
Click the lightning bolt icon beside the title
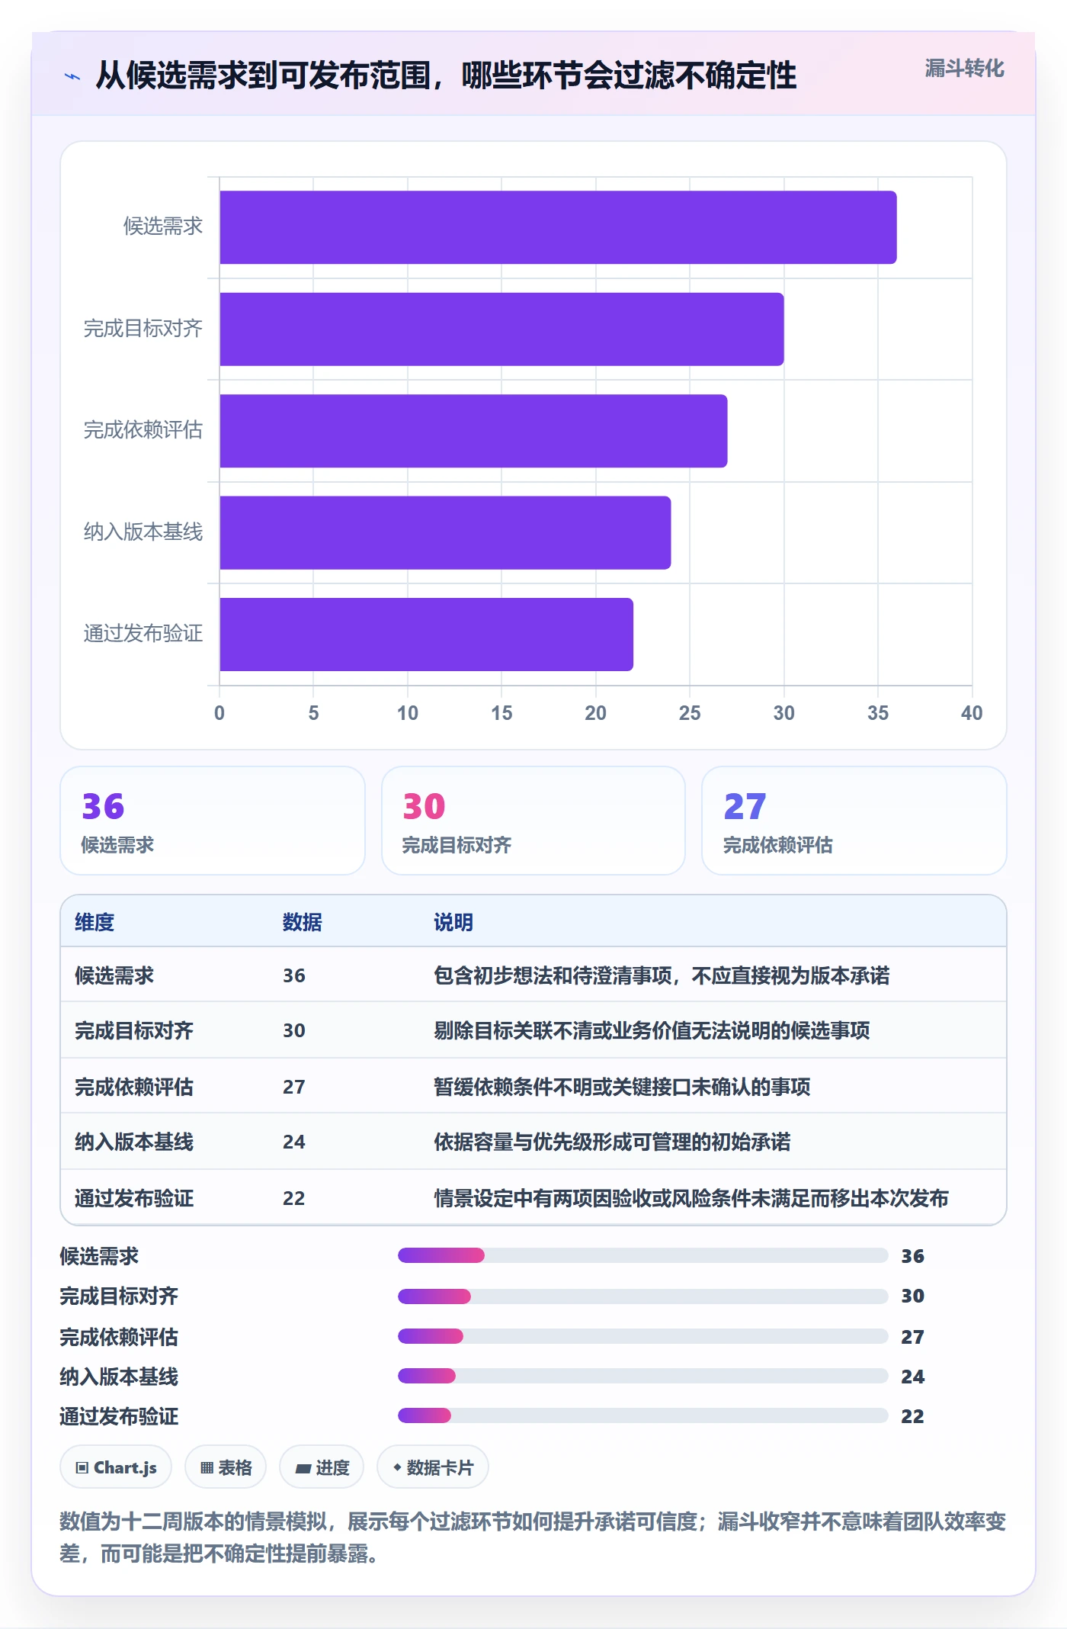pyautogui.click(x=72, y=76)
